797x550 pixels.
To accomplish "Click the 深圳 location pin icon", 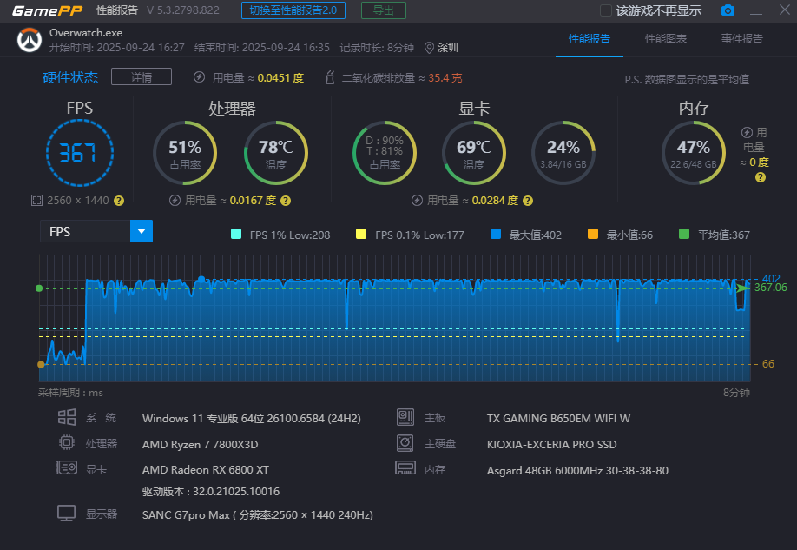I will [430, 48].
